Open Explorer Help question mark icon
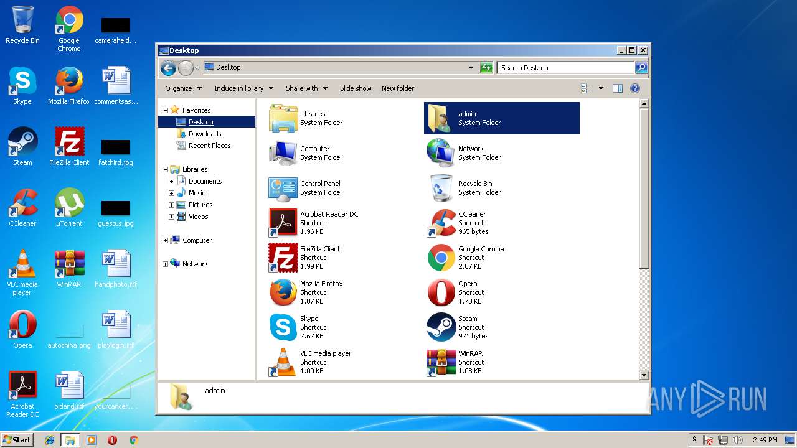Image resolution: width=797 pixels, height=448 pixels. [635, 88]
